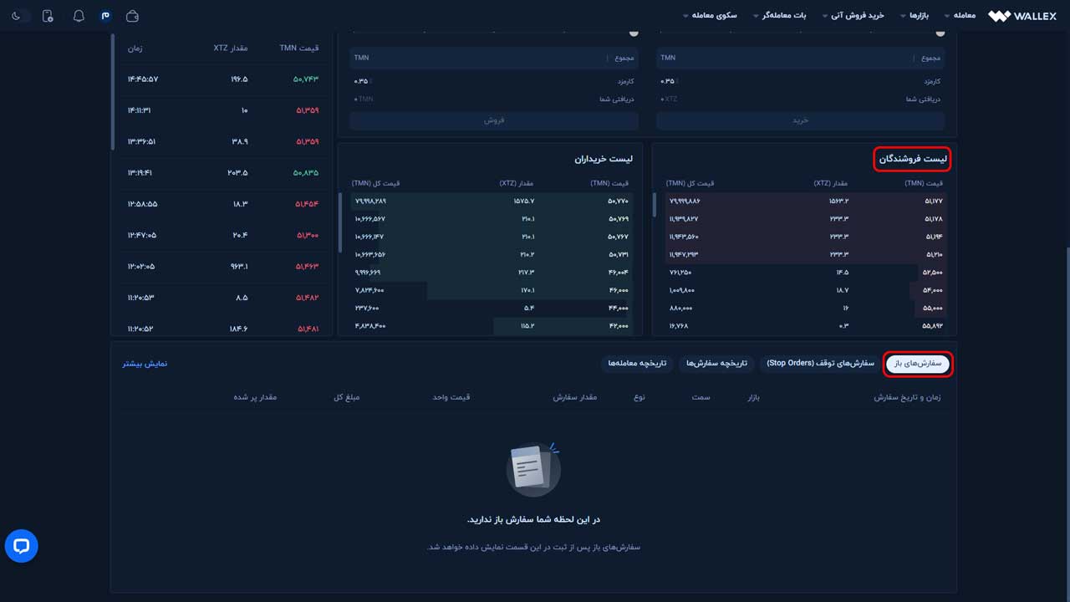The image size is (1070, 602).
Task: Click the قیمت واحد column header
Action: [x=451, y=397]
